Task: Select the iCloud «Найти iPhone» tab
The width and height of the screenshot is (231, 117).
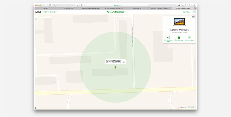Action: click(183, 8)
